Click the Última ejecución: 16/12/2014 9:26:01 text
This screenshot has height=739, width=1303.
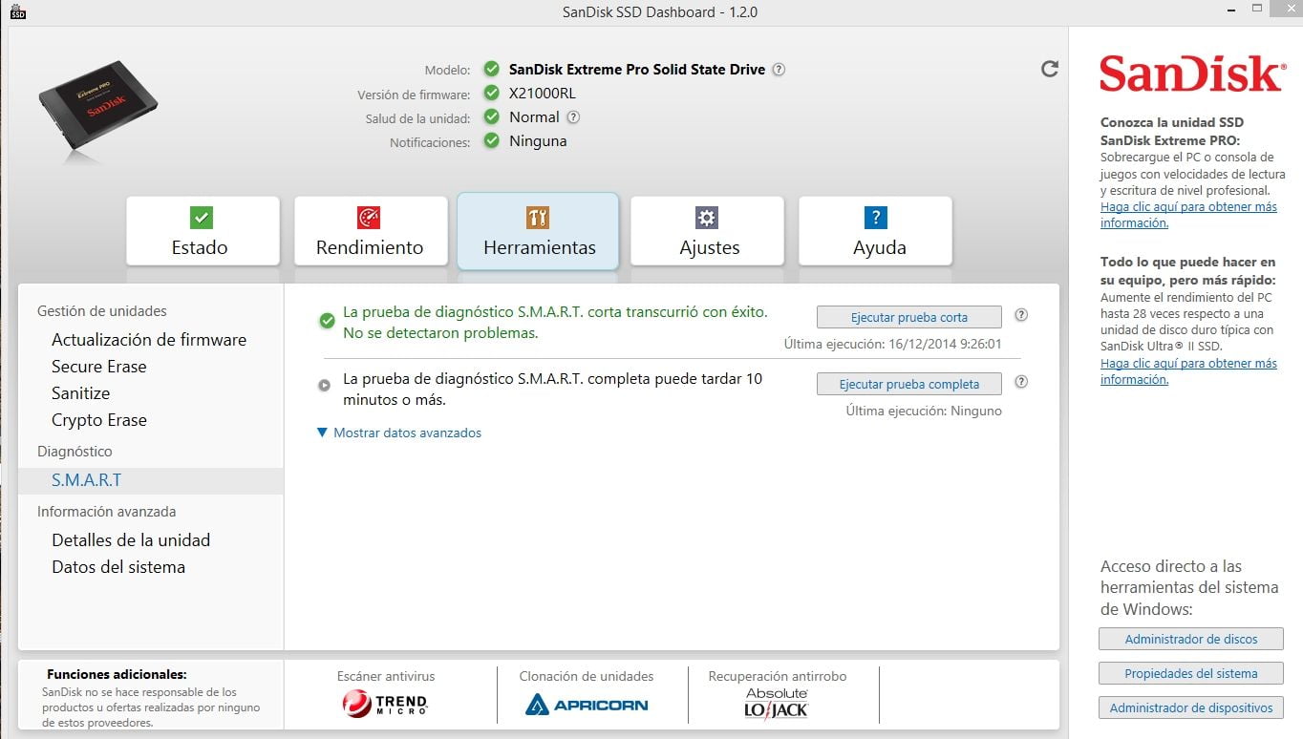[893, 344]
